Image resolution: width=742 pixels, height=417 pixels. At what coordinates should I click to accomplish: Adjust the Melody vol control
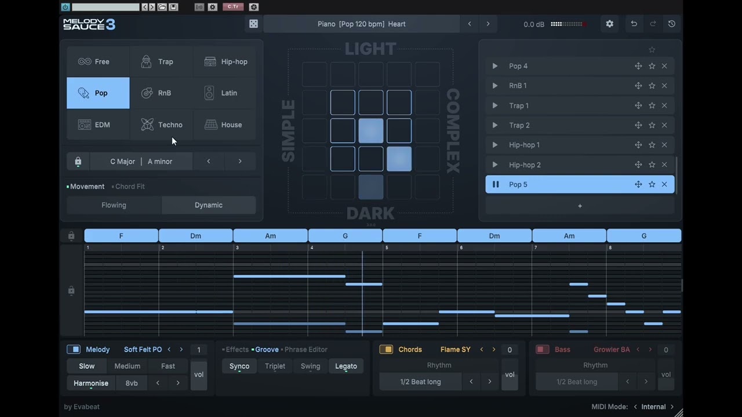point(199,374)
